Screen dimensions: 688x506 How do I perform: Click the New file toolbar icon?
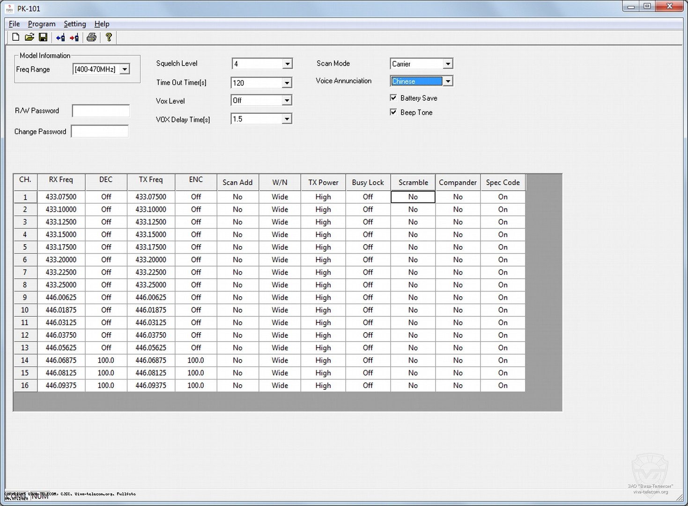coord(15,37)
